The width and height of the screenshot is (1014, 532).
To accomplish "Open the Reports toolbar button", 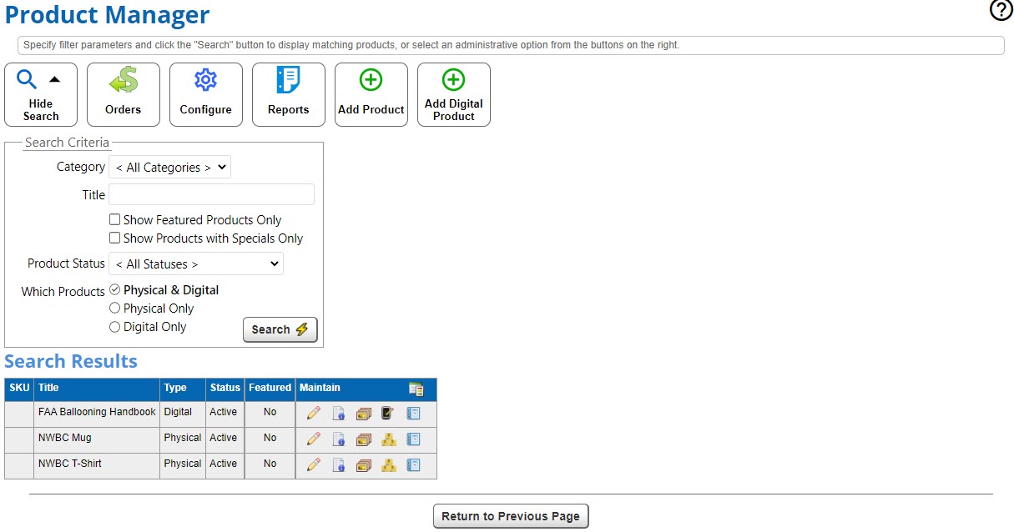I will (289, 95).
